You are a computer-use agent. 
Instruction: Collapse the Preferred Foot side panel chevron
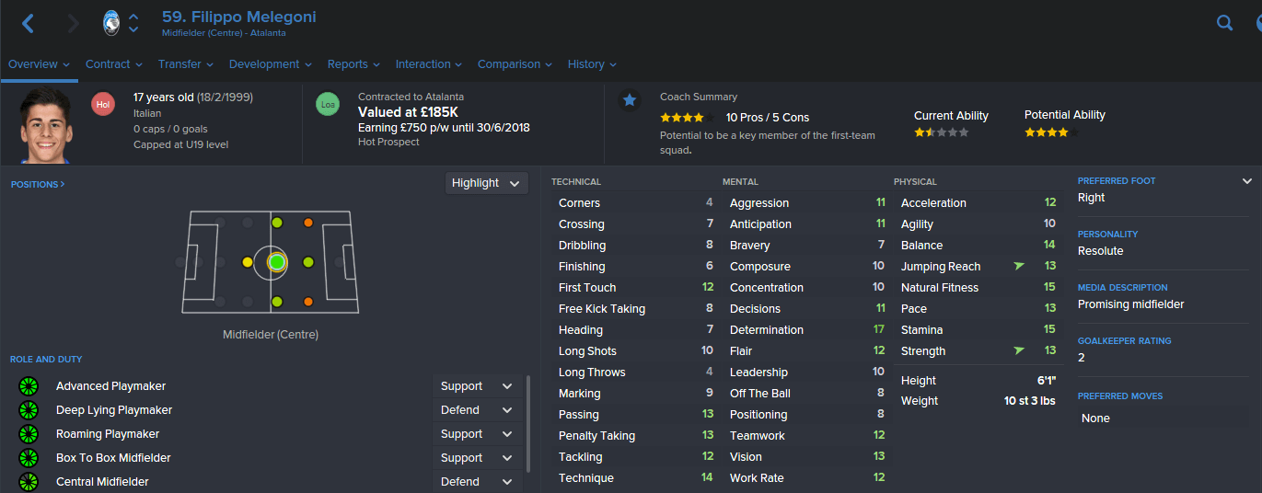(1247, 181)
